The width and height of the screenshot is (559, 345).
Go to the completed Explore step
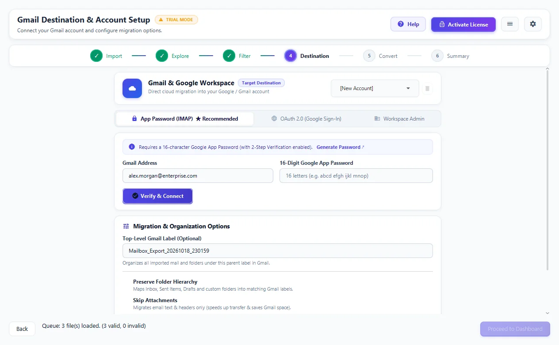point(172,56)
